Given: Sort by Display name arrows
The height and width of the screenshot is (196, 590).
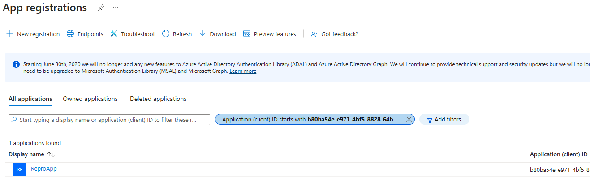Looking at the screenshot, I should click(51, 154).
